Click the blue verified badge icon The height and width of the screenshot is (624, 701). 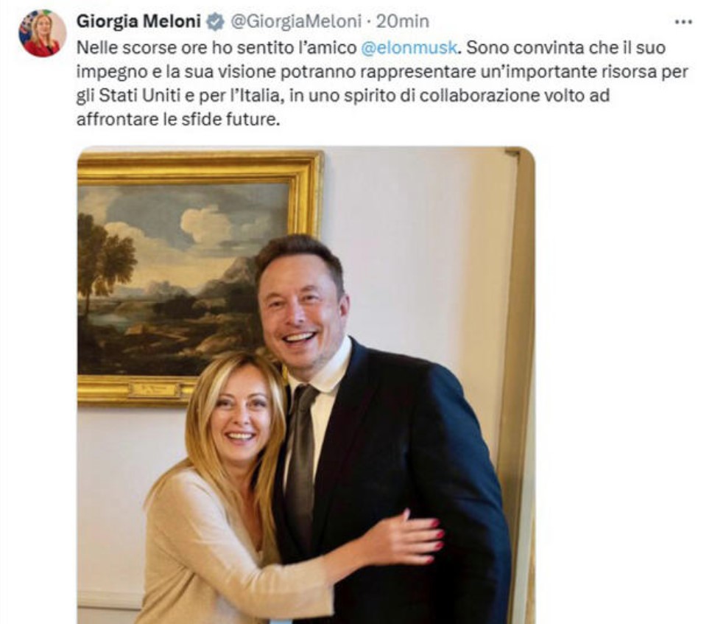[216, 21]
